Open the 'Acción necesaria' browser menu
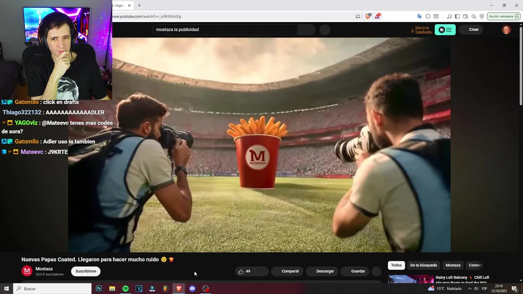This screenshot has height=294, width=523. (503, 16)
